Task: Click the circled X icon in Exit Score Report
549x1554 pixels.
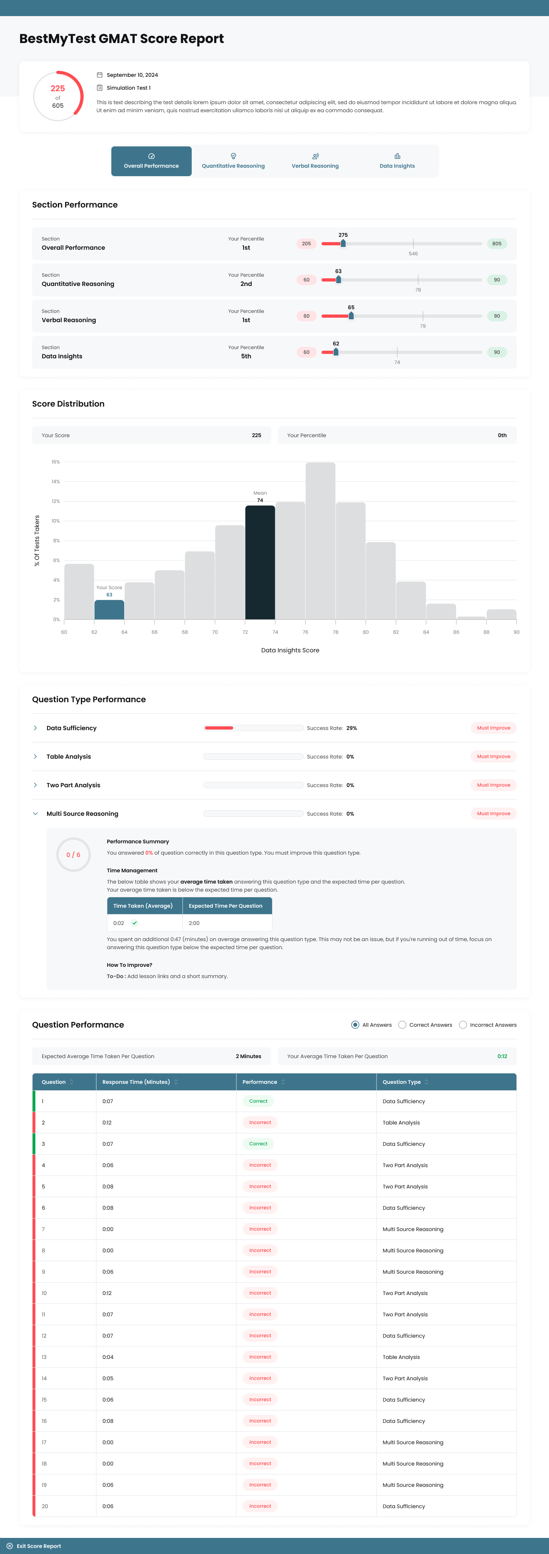Action: click(10, 1546)
